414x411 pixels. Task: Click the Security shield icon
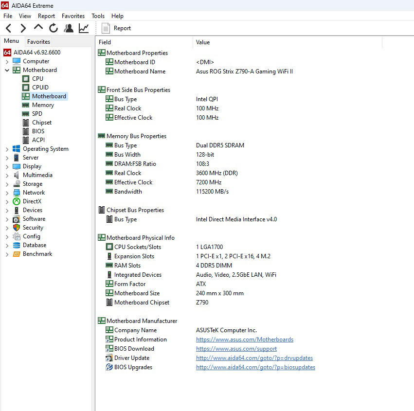(x=17, y=228)
